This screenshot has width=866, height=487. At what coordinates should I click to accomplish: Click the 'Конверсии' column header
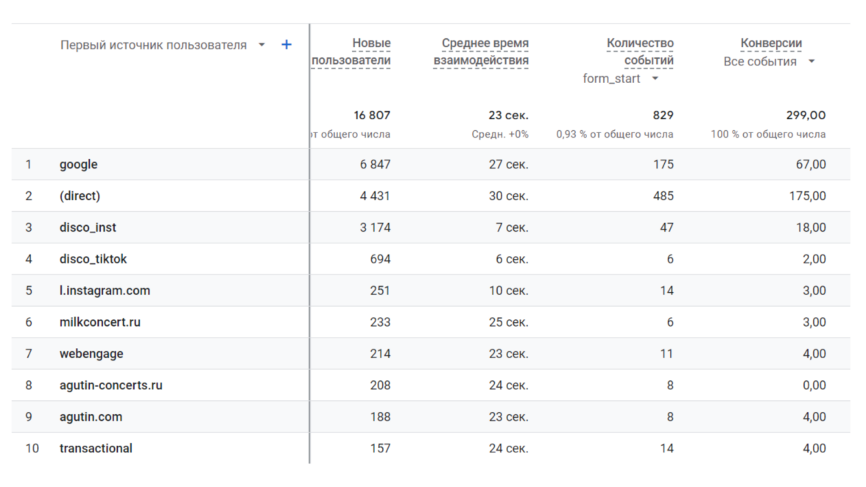[771, 43]
